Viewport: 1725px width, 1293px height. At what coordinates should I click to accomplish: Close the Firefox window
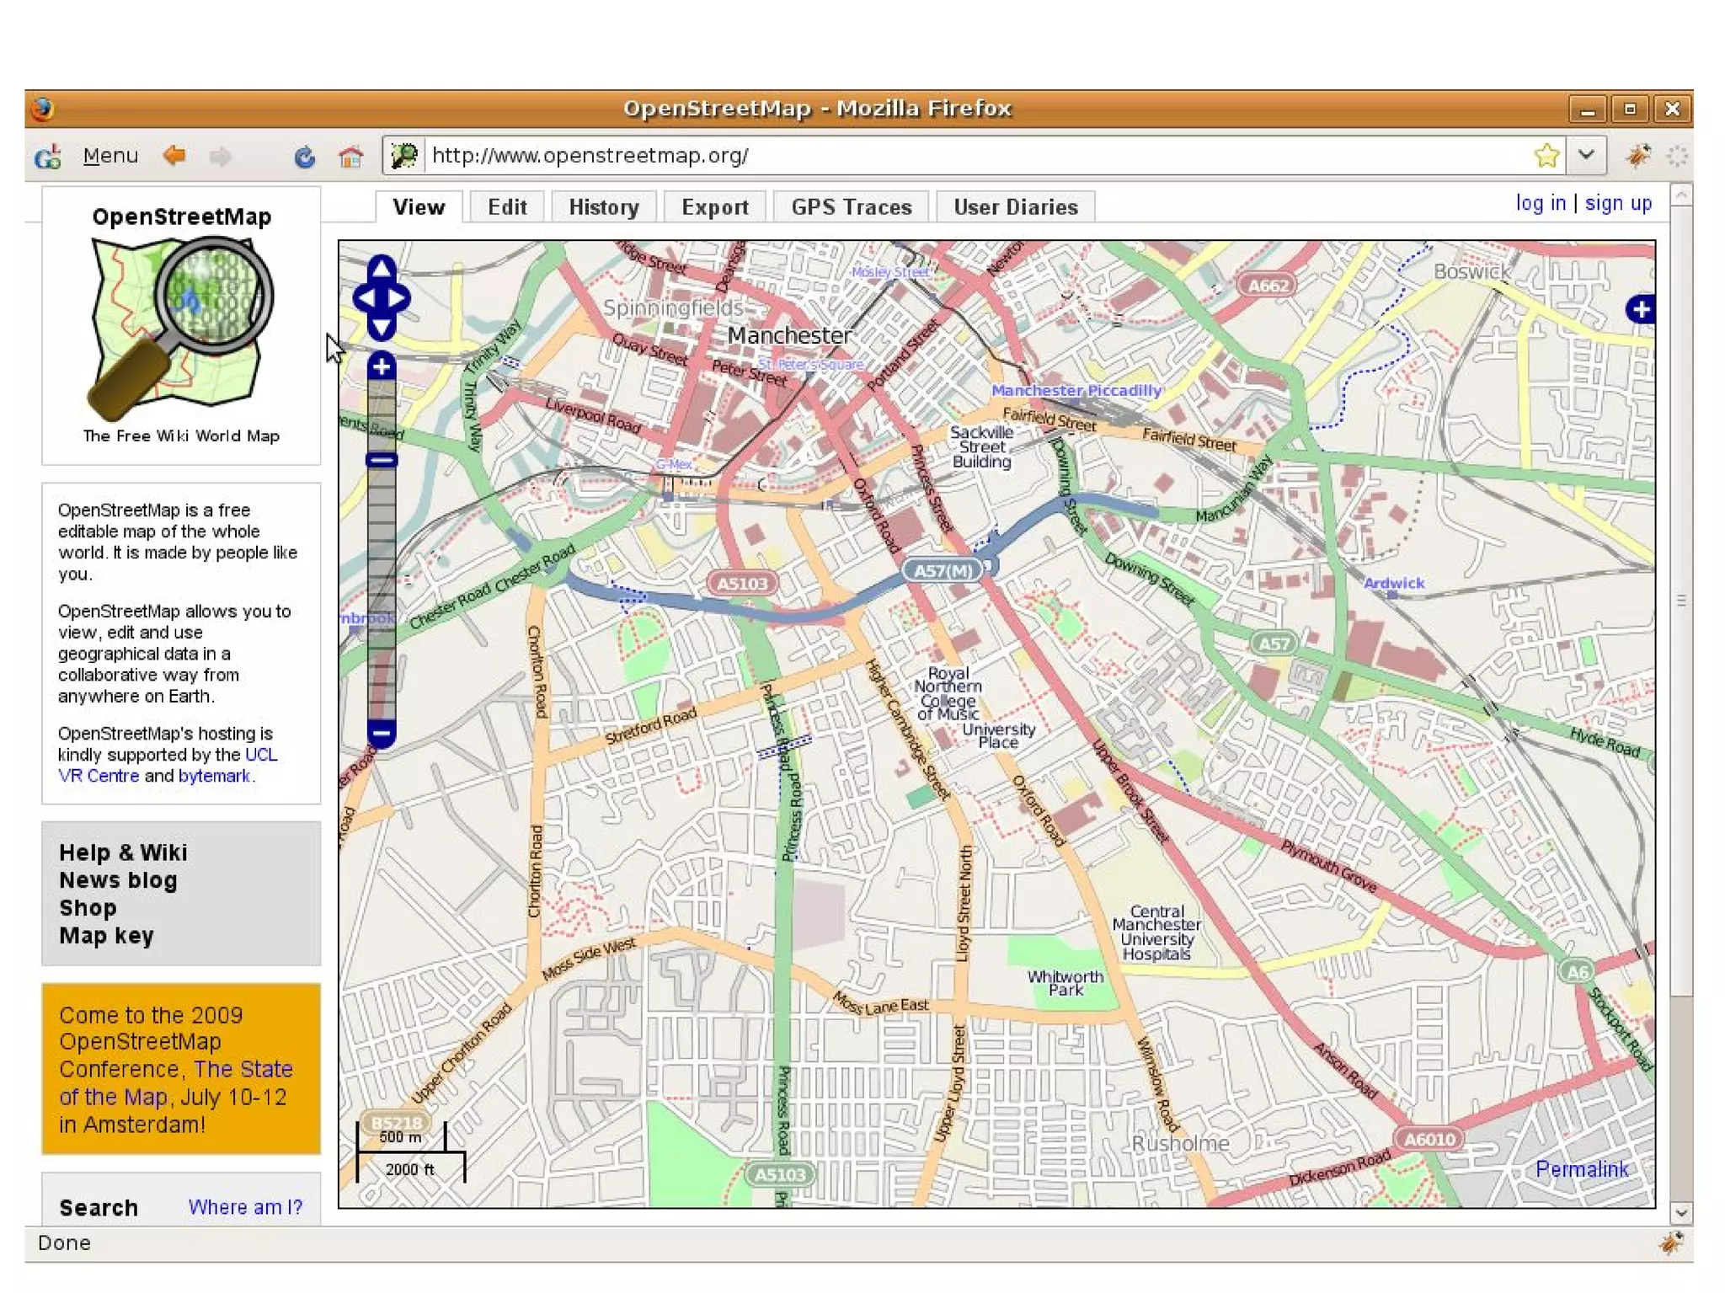pyautogui.click(x=1672, y=110)
